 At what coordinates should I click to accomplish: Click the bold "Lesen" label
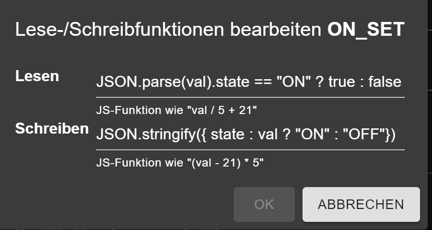click(37, 76)
